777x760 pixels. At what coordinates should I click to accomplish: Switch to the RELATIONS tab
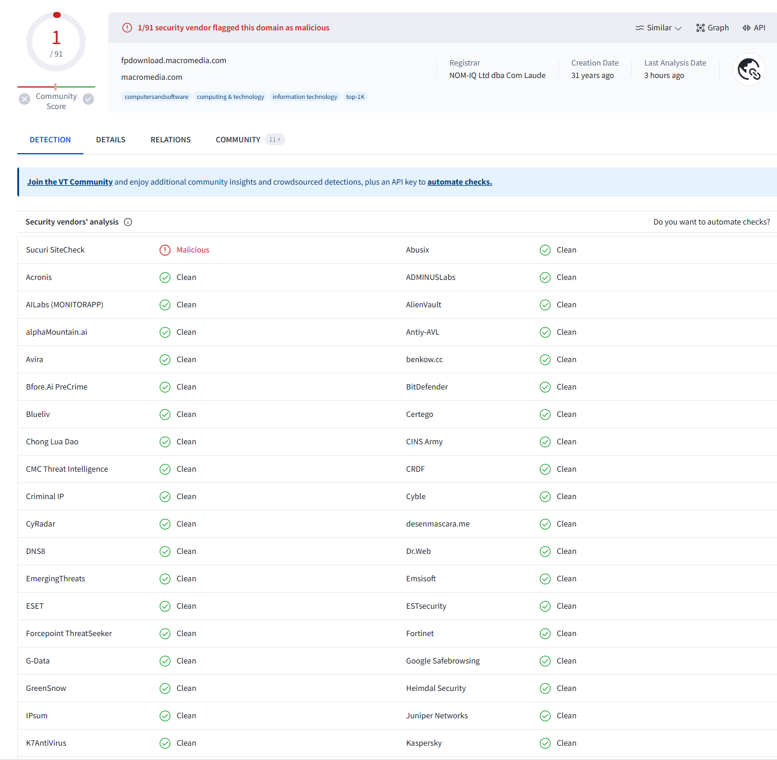coord(170,140)
